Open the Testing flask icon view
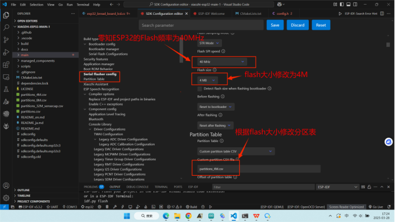This screenshot has width=395, height=222. pos(6,89)
